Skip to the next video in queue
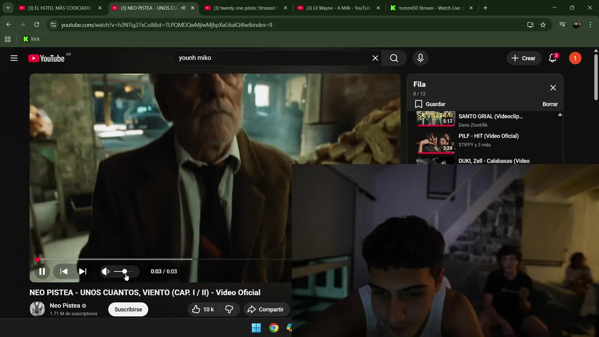This screenshot has height=337, width=599. [x=82, y=271]
